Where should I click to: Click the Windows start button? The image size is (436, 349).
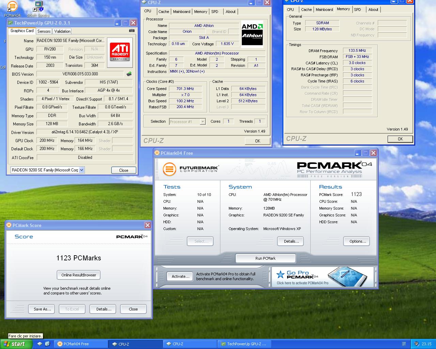16,344
